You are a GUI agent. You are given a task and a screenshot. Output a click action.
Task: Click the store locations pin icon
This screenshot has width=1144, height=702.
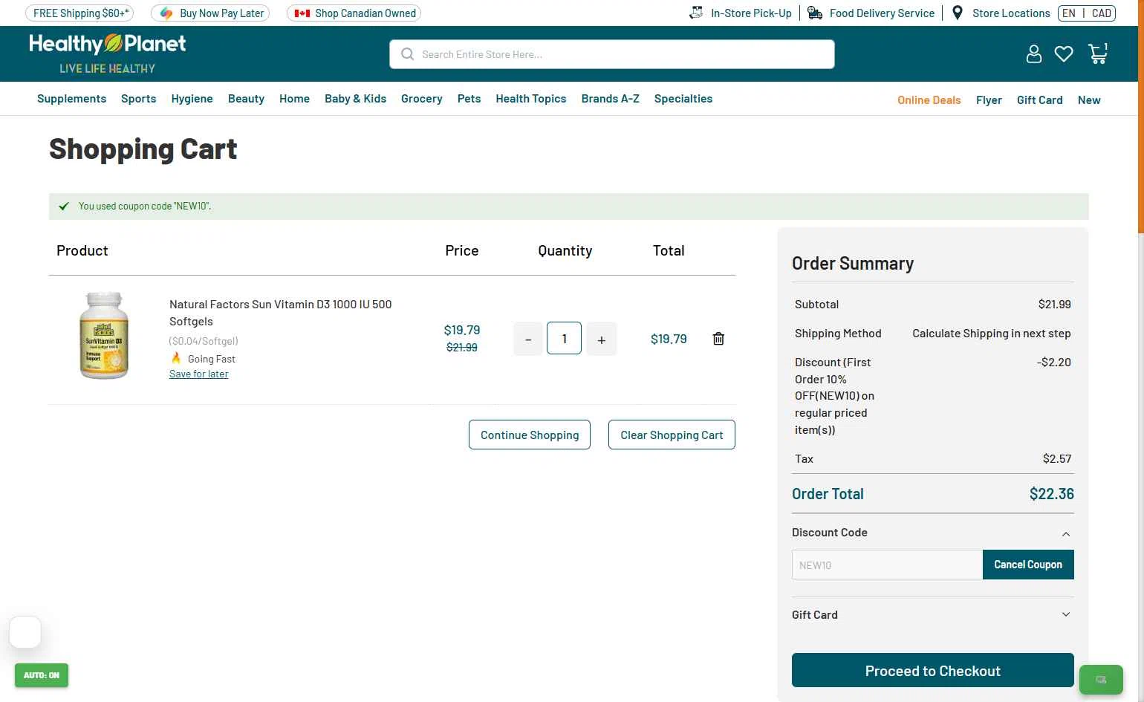[958, 13]
